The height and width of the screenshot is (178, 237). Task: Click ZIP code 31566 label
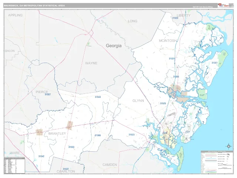click(x=98, y=135)
